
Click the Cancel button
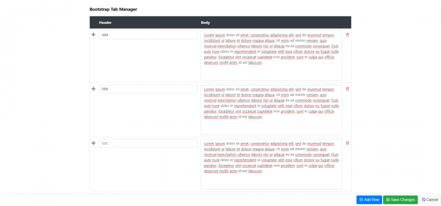click(430, 200)
